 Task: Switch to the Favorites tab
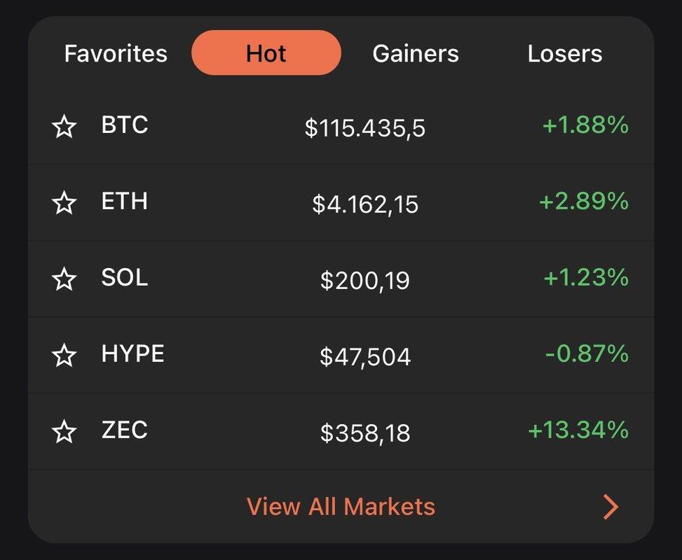(x=116, y=54)
